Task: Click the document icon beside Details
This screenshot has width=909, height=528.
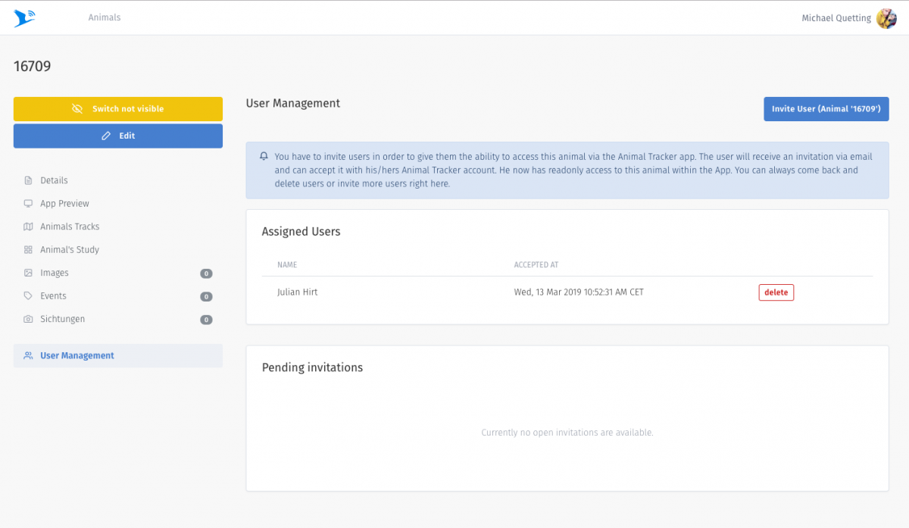Action: tap(28, 180)
